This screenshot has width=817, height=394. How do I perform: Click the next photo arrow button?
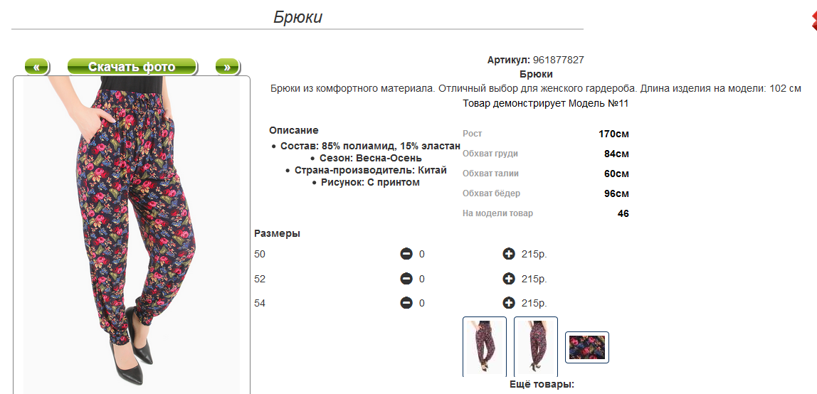pos(227,67)
